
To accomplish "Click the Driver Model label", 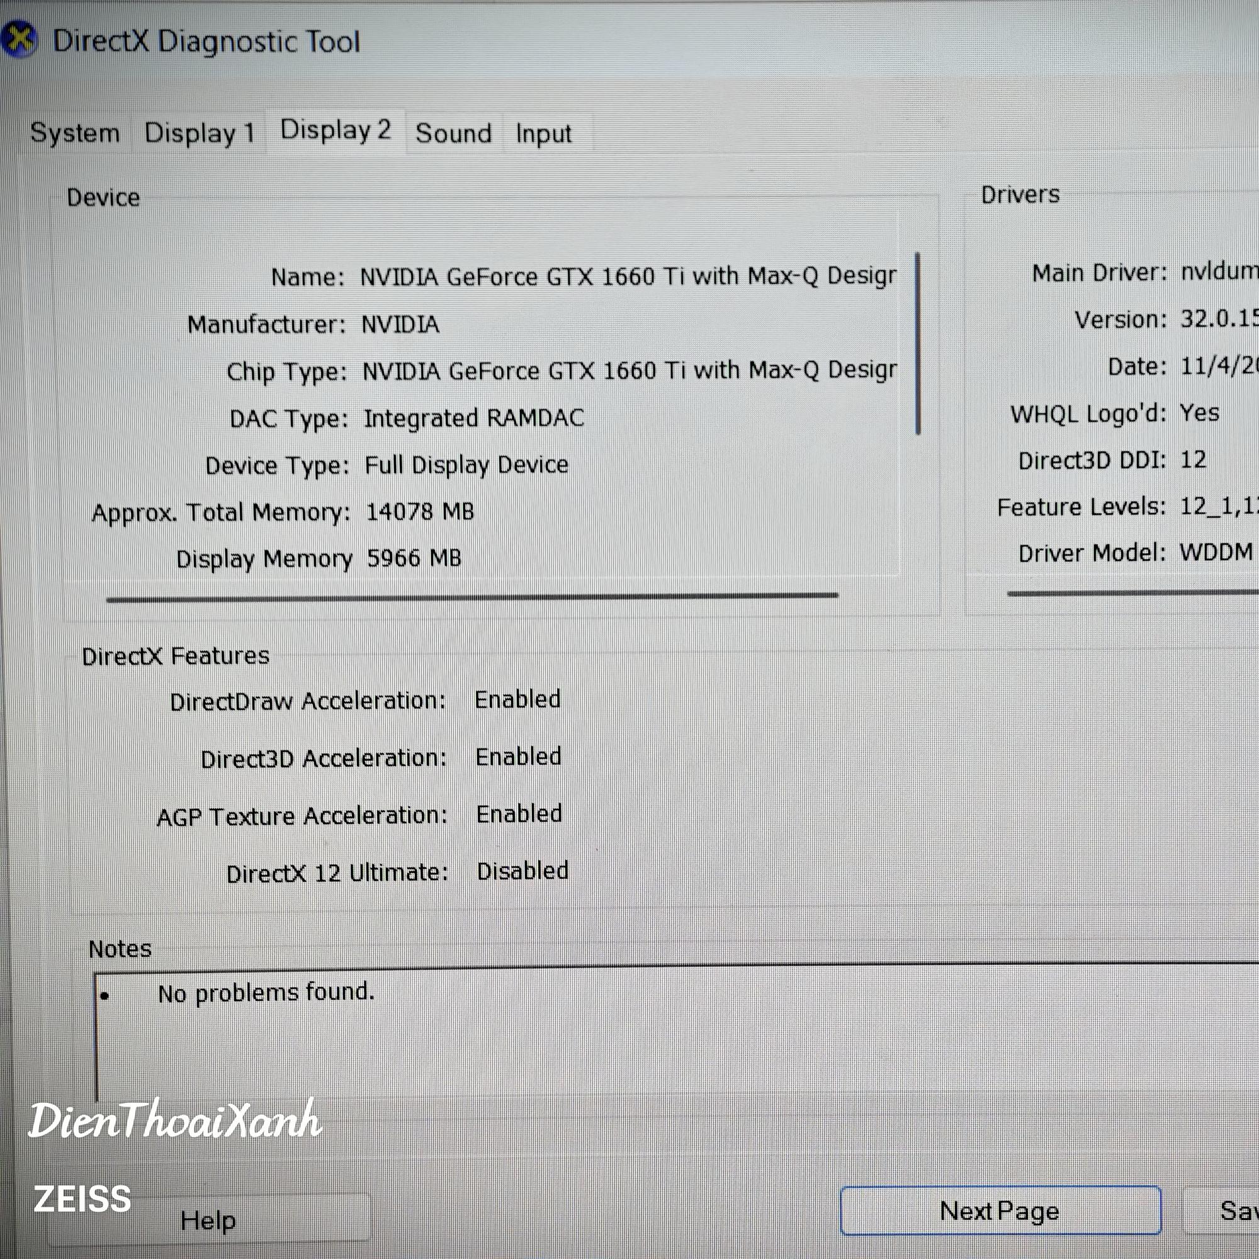I will click(1092, 553).
